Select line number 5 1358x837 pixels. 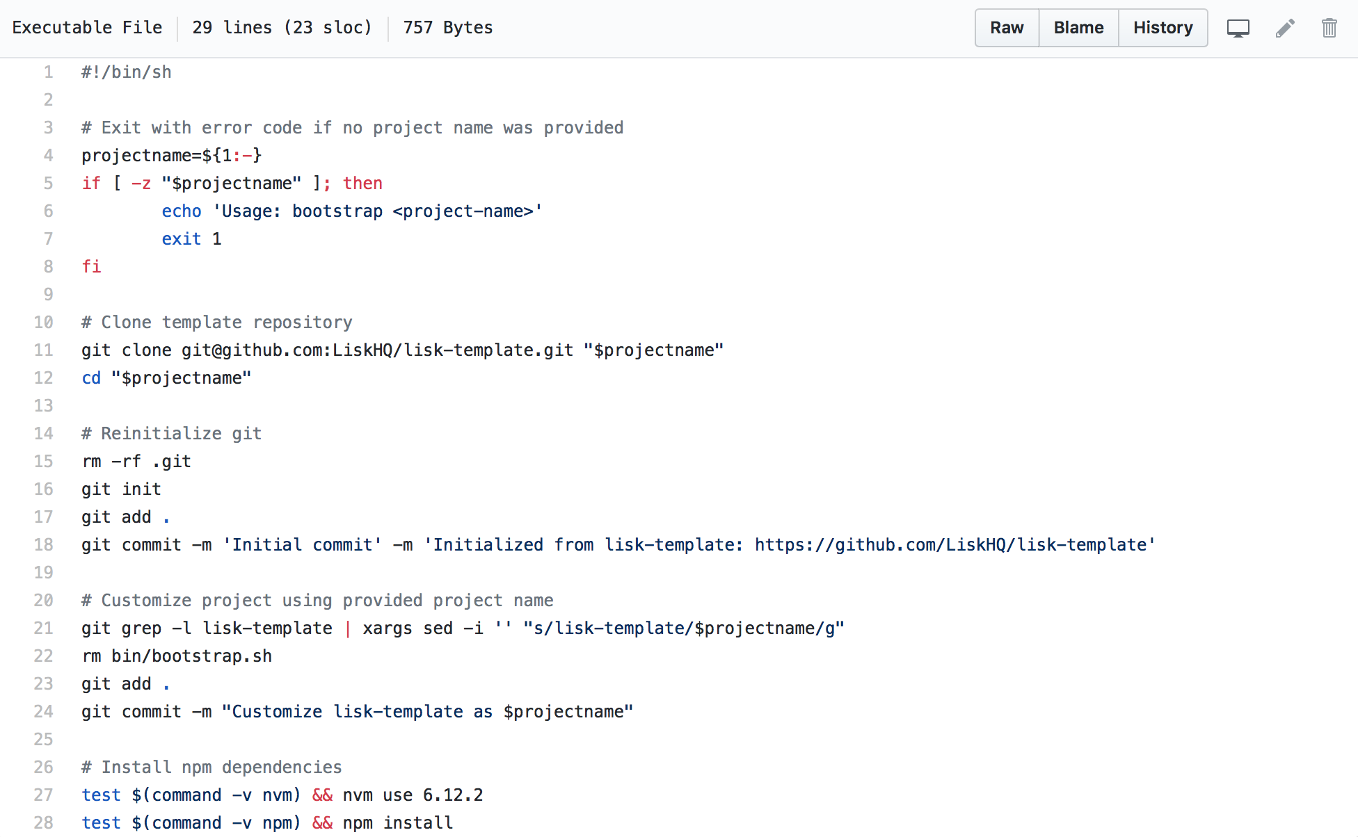(x=48, y=184)
